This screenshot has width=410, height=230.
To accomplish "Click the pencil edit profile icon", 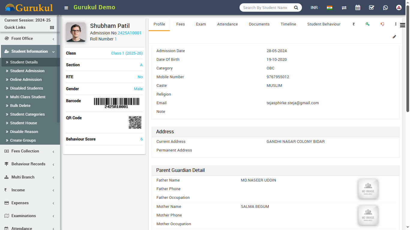I will tap(394, 37).
